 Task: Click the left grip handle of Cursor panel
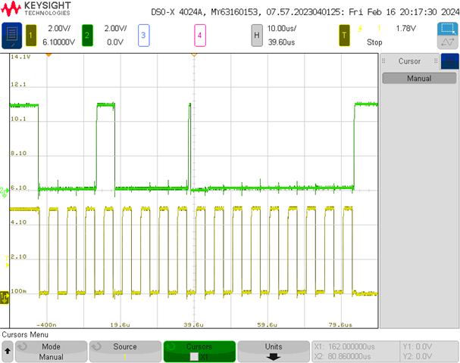[x=383, y=61]
